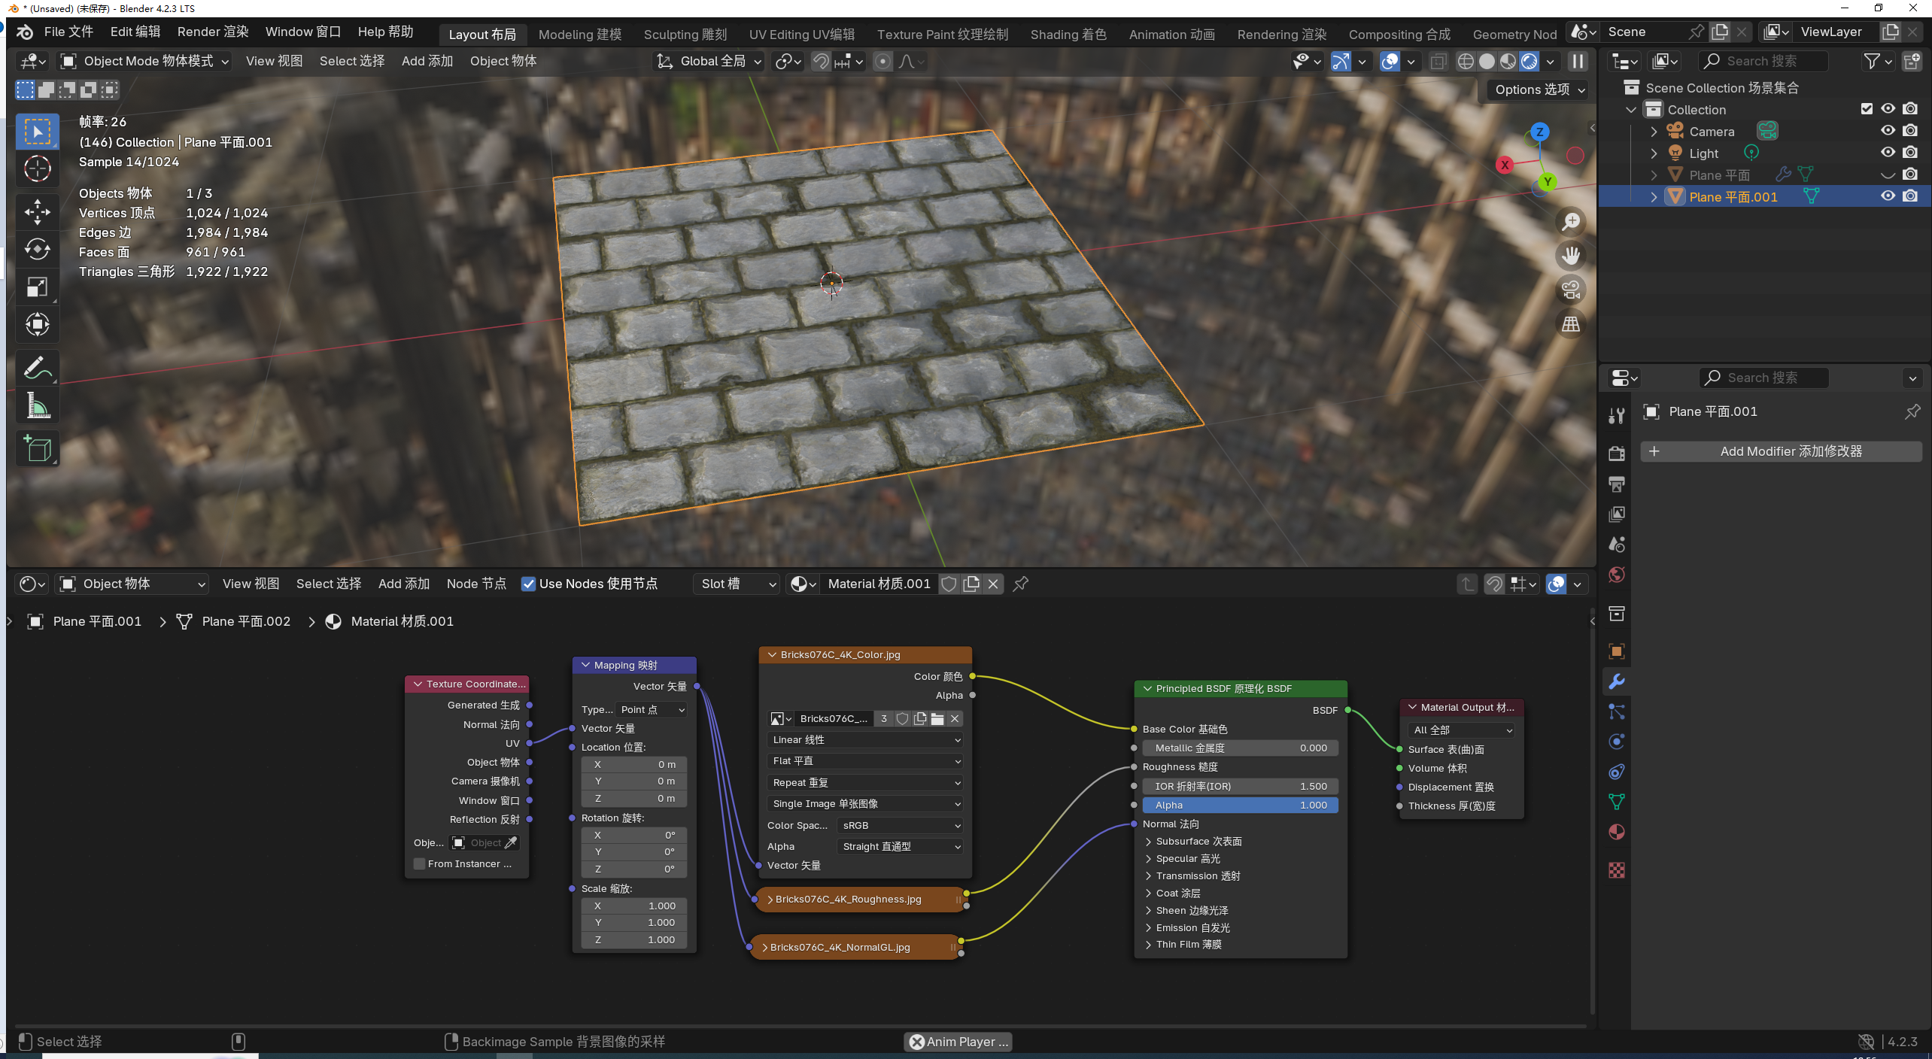Click the viewport zoom magnifier icon
The image size is (1932, 1059).
tap(1571, 222)
